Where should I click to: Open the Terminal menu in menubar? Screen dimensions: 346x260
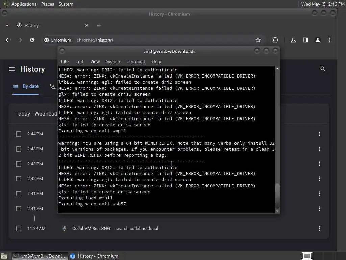[x=136, y=62]
